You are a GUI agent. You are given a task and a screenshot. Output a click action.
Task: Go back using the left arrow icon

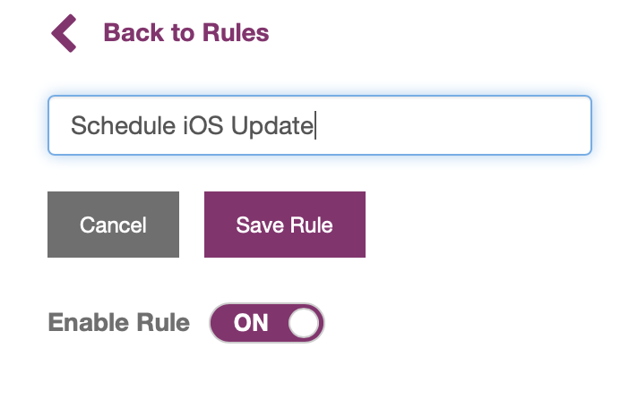point(64,33)
